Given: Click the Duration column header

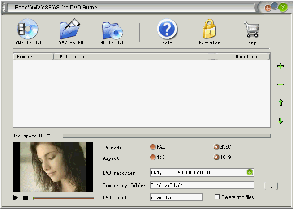Looking at the screenshot, I should [x=242, y=56].
